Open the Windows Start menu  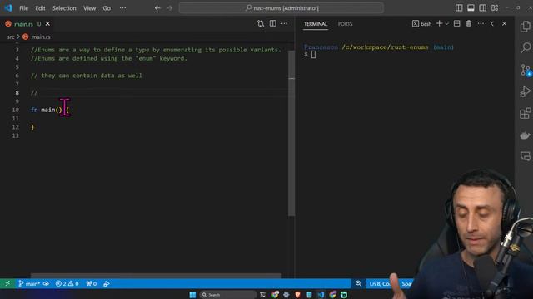192,295
